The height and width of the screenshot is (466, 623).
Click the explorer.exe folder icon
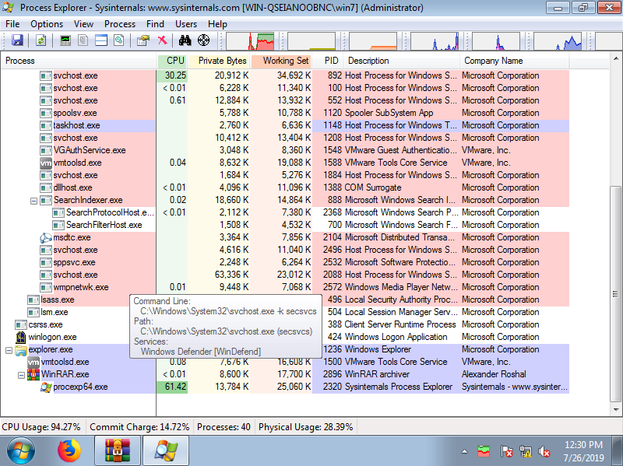21,350
